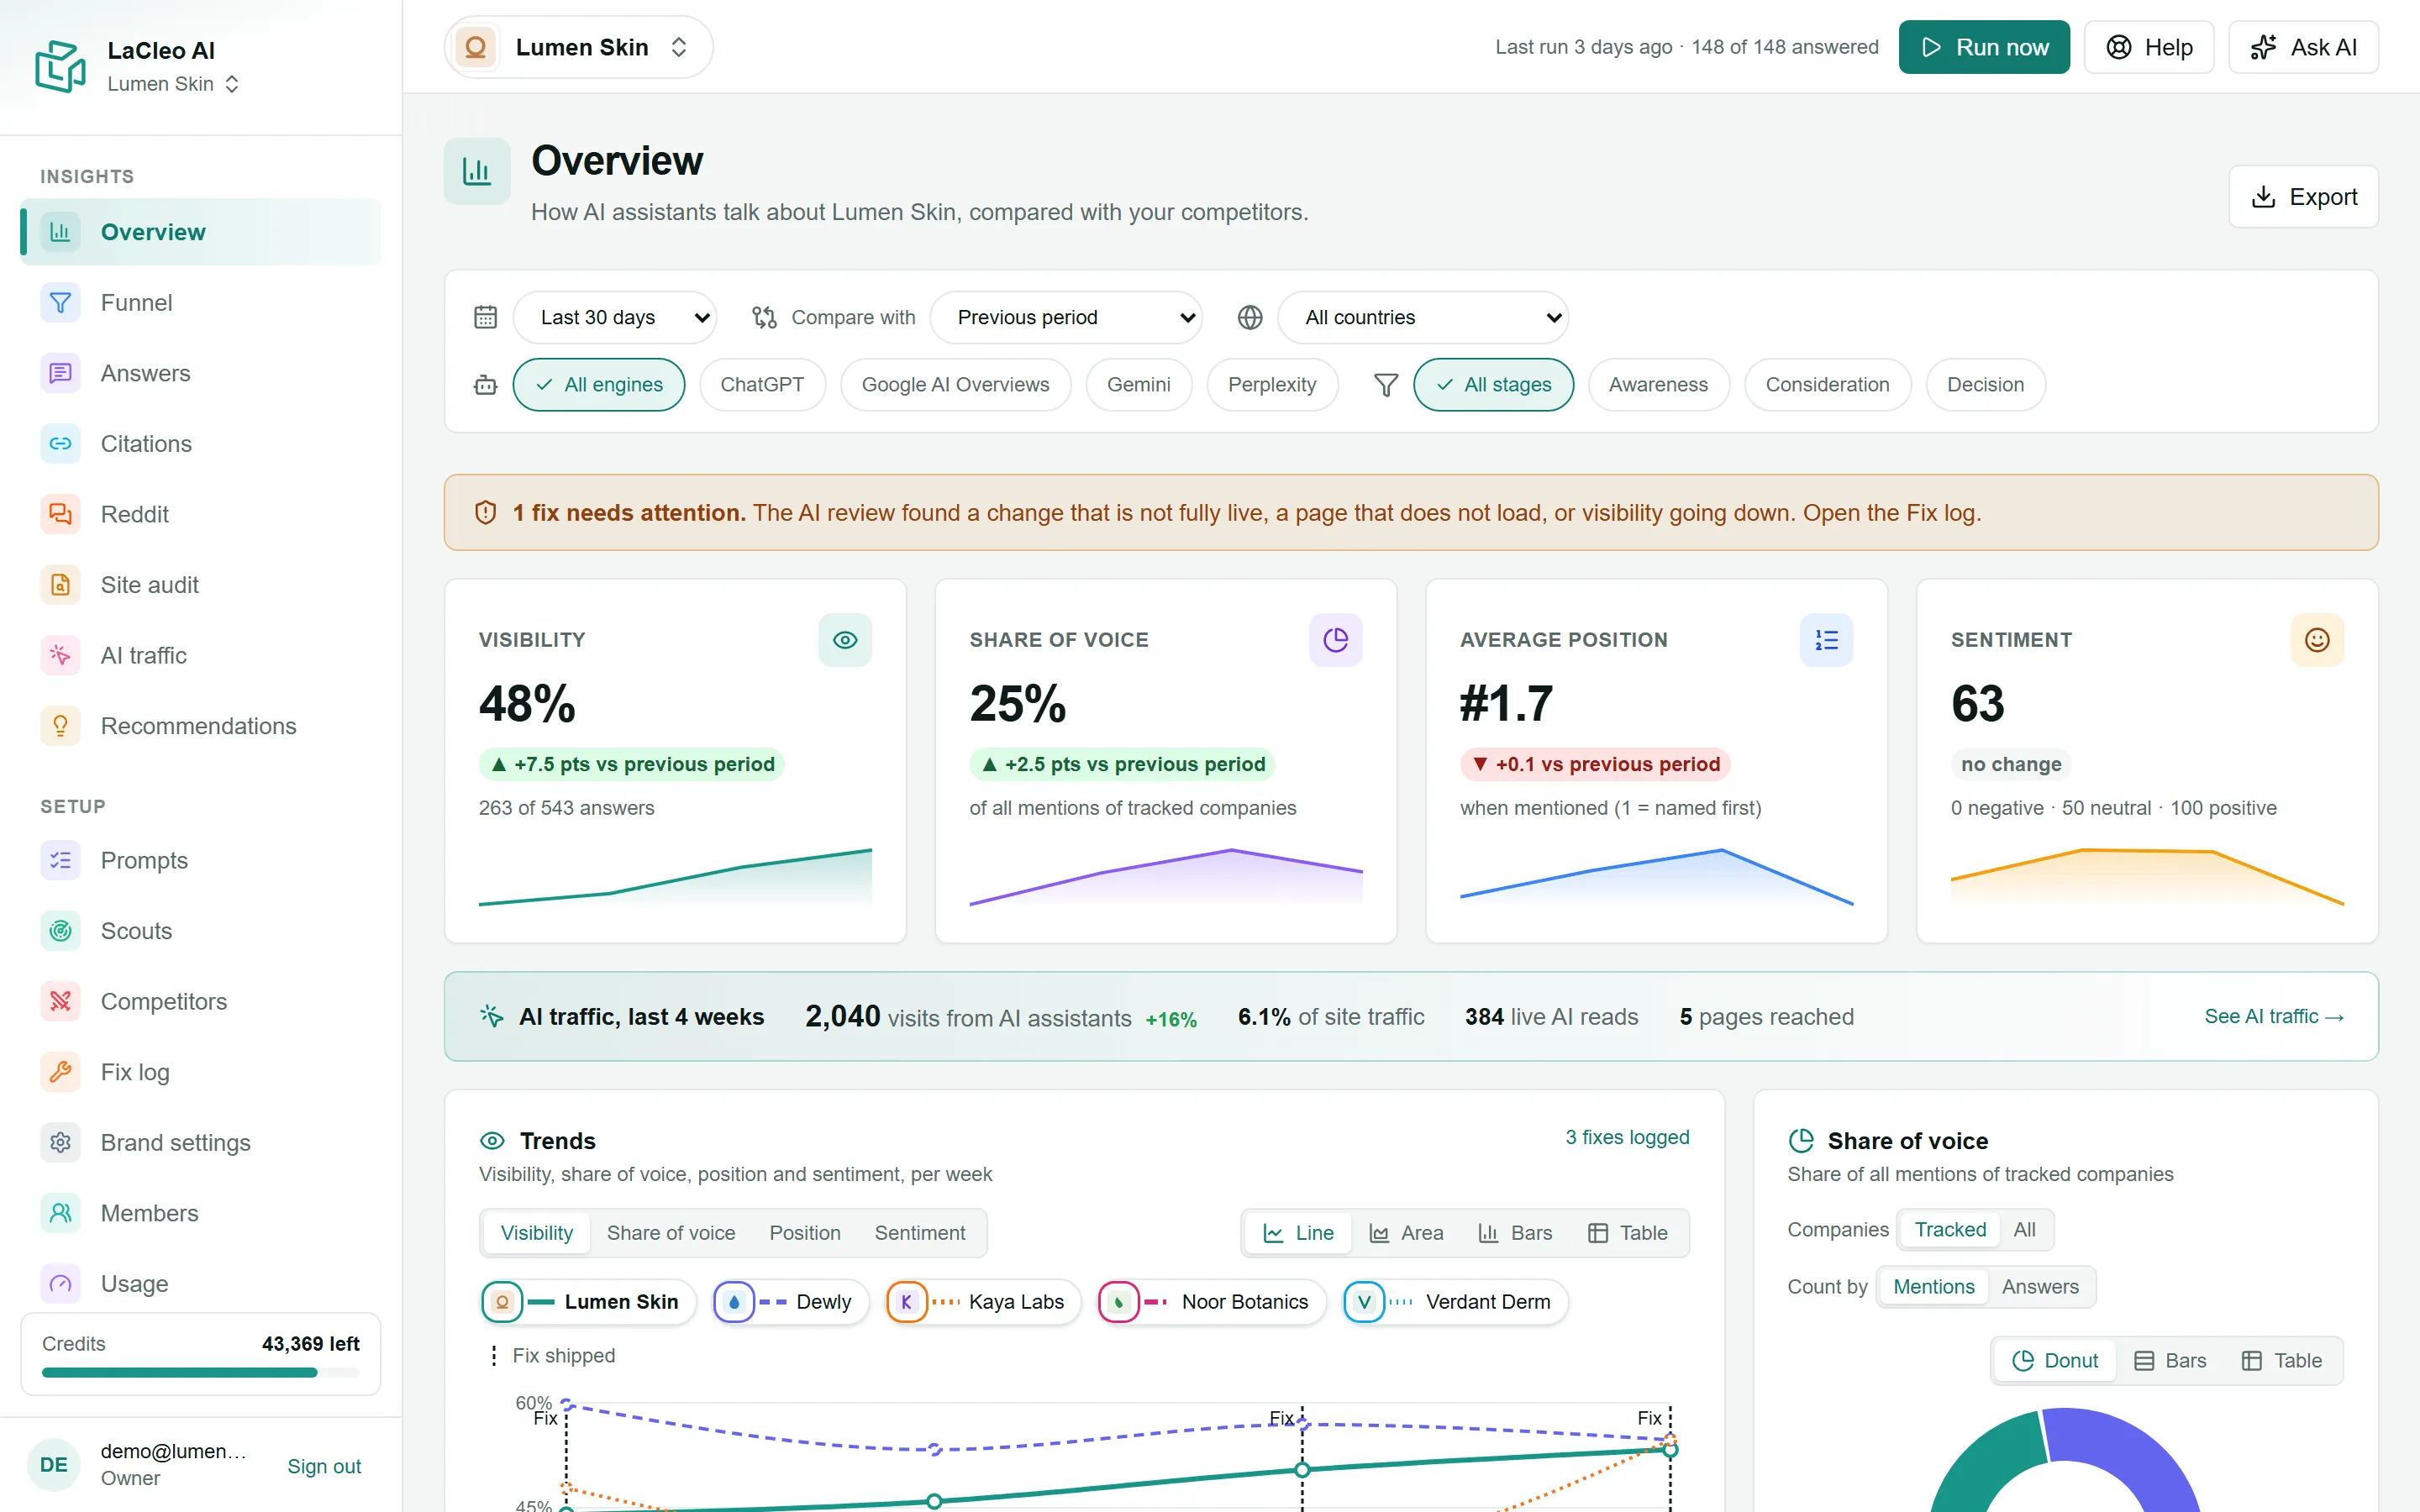The image size is (2420, 1512).
Task: Open Scouts in the Setup section
Action: 200,930
